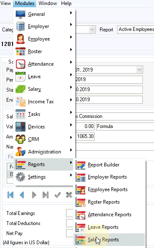Expand the Administration submenu arrow
Viewport: 154px width, 248px height.
pyautogui.click(x=71, y=150)
